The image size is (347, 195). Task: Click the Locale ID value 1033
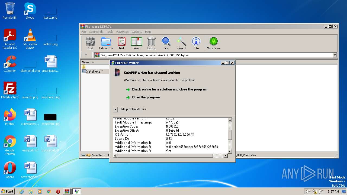pos(169,139)
